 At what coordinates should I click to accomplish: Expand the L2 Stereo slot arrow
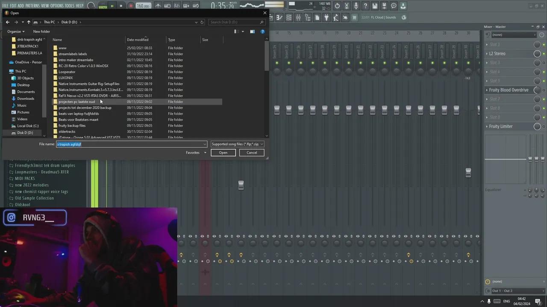point(487,54)
